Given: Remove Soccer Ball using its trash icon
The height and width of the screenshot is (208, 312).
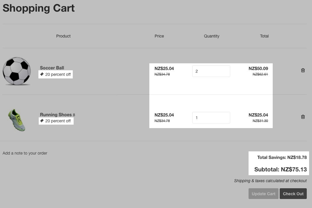Looking at the screenshot, I should 303,70.
